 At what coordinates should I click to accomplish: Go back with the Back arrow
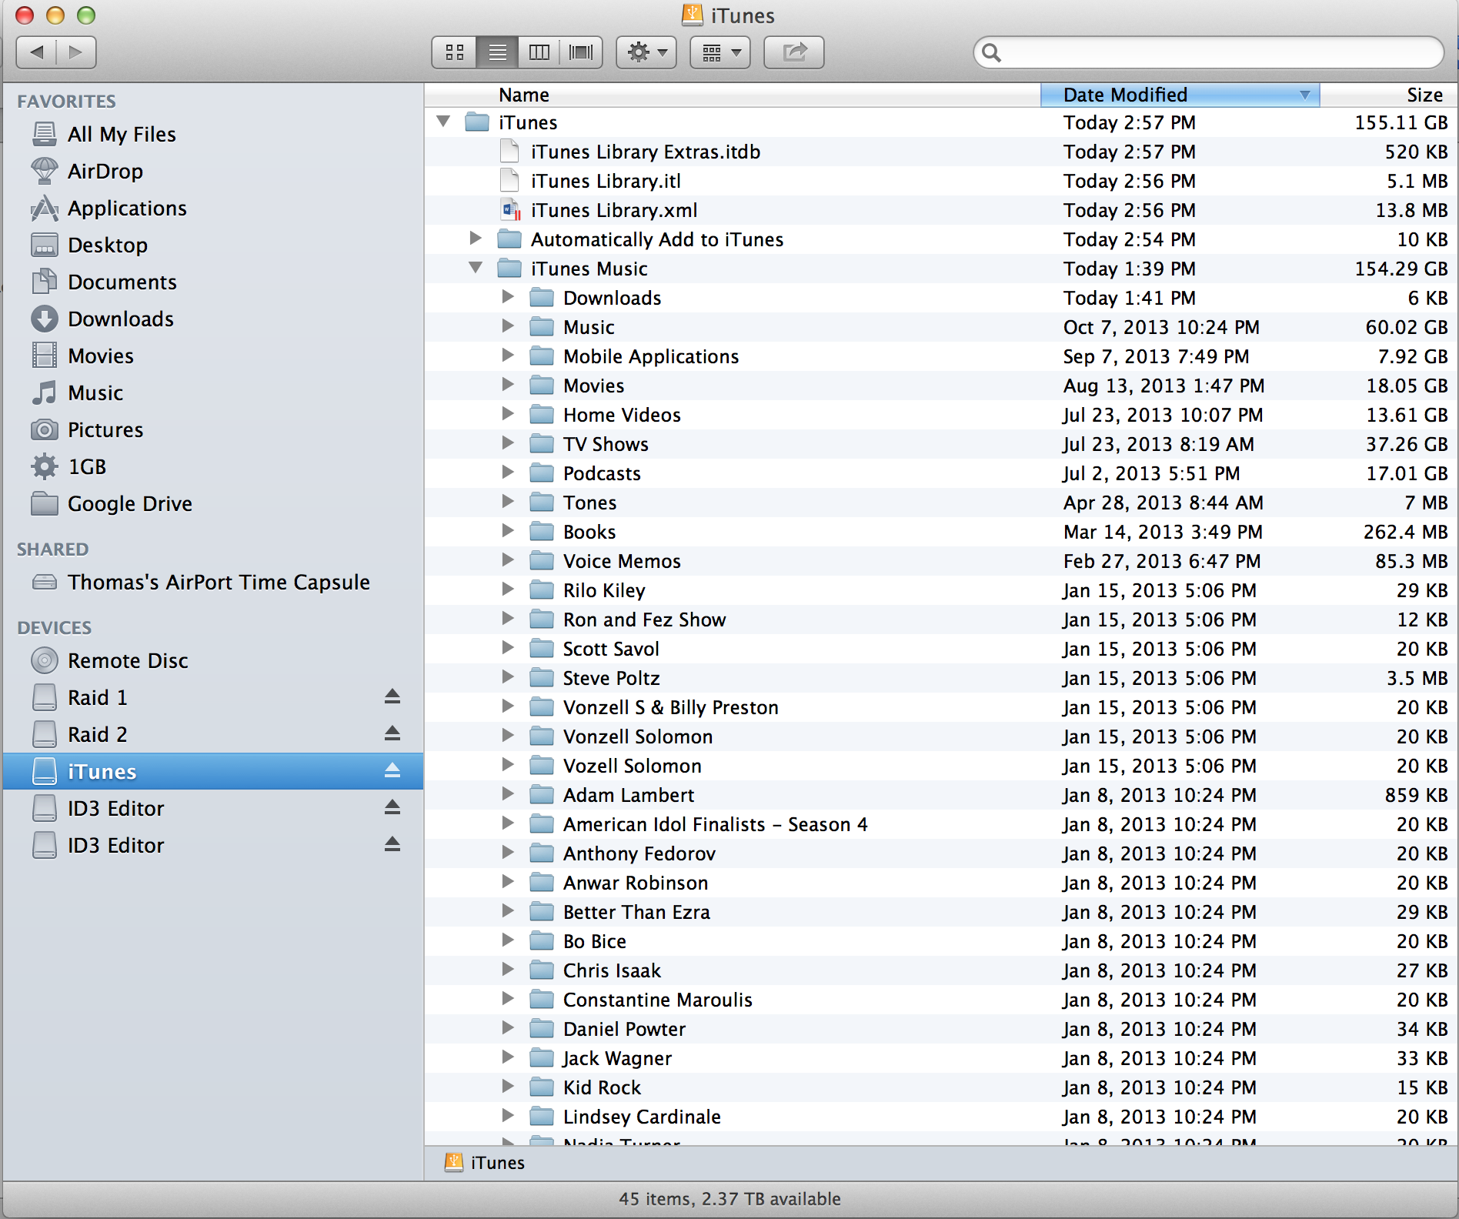click(x=36, y=52)
